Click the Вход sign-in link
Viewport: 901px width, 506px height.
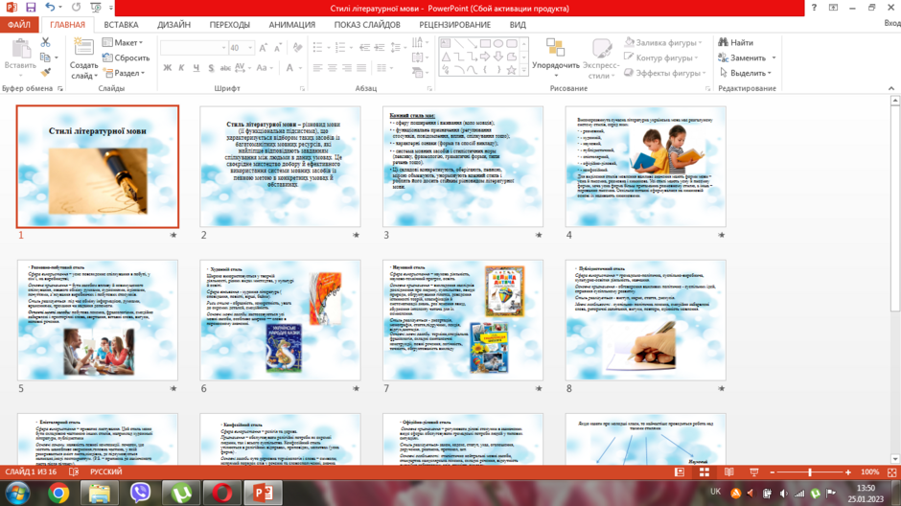pos(891,23)
